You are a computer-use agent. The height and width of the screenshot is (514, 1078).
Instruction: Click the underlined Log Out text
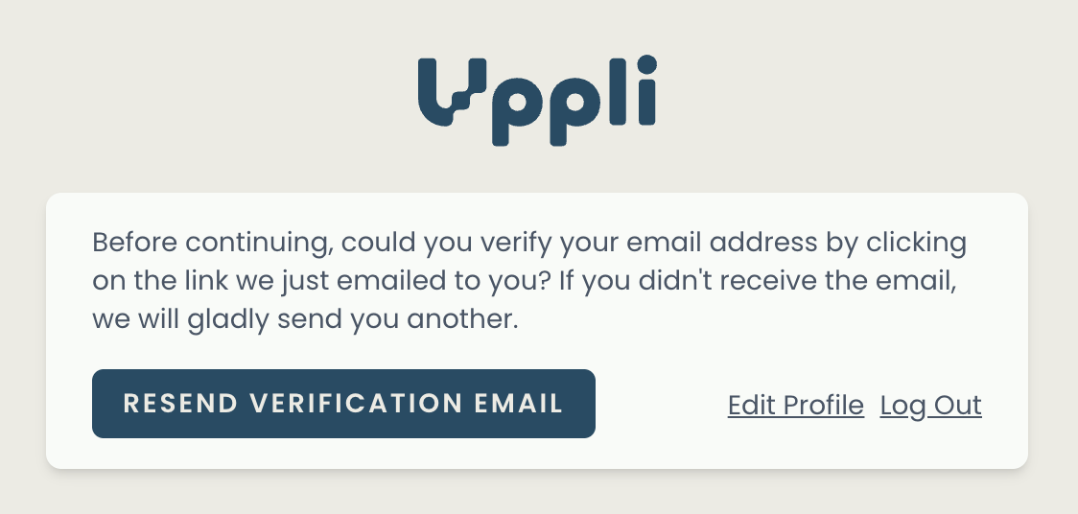pos(930,406)
